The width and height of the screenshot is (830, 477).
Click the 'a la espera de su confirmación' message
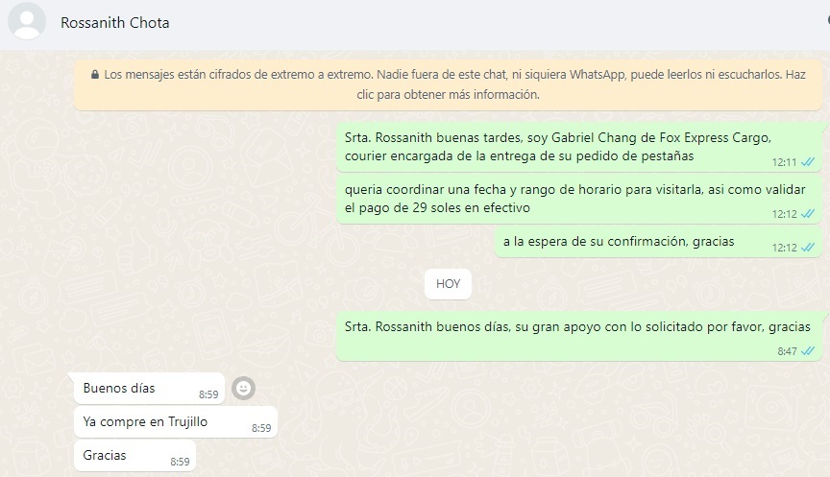[x=658, y=242]
